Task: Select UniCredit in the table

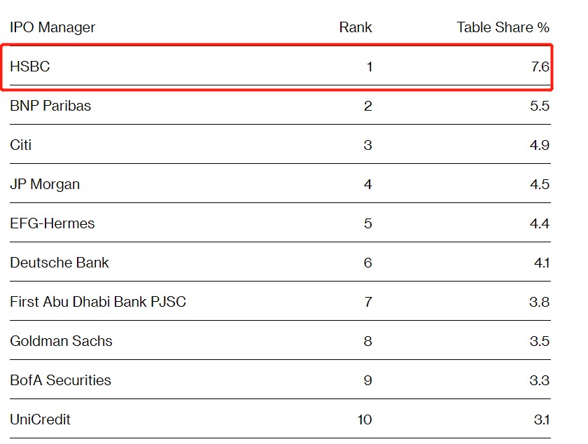Action: (40, 420)
